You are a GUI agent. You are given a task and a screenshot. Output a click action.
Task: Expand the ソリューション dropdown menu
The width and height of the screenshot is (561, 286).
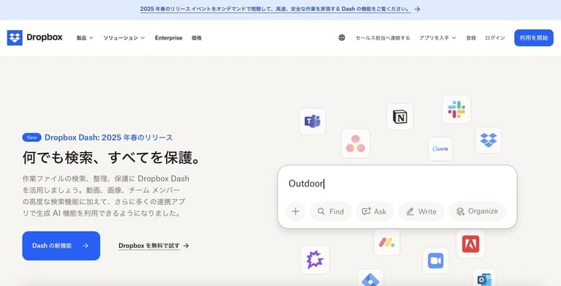click(124, 37)
